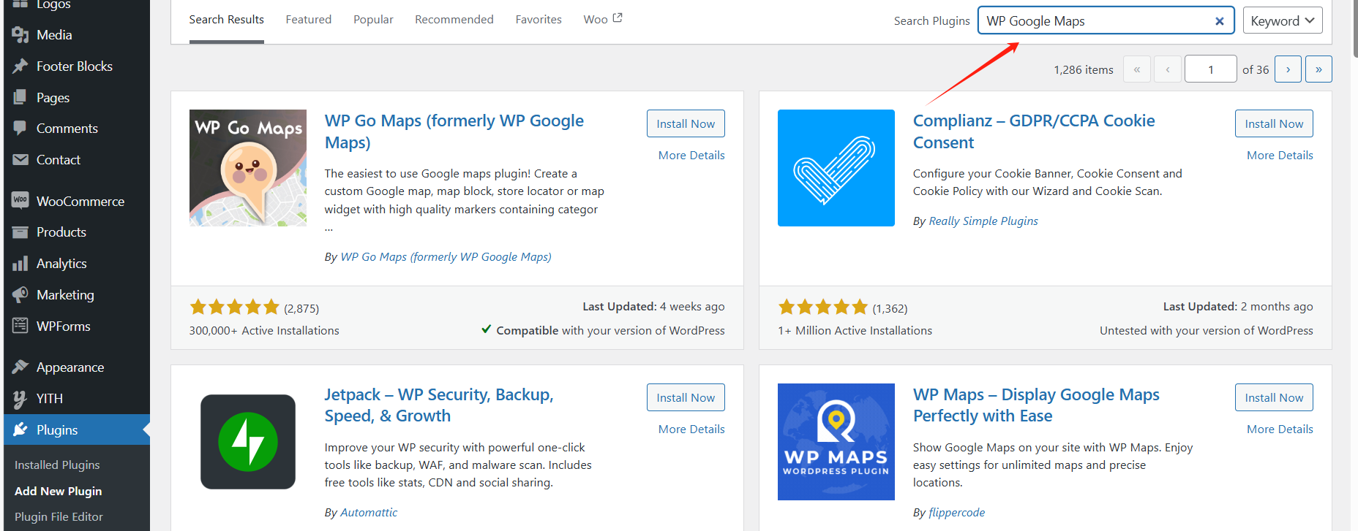
Task: View More Details for Complianz plugin
Action: (1280, 156)
